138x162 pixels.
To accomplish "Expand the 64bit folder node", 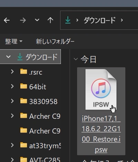I will click(x=12, y=86).
